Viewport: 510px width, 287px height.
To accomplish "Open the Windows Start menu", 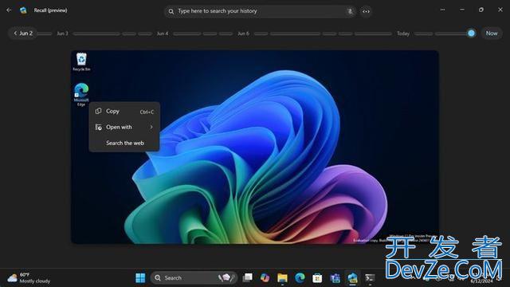I will click(x=140, y=278).
